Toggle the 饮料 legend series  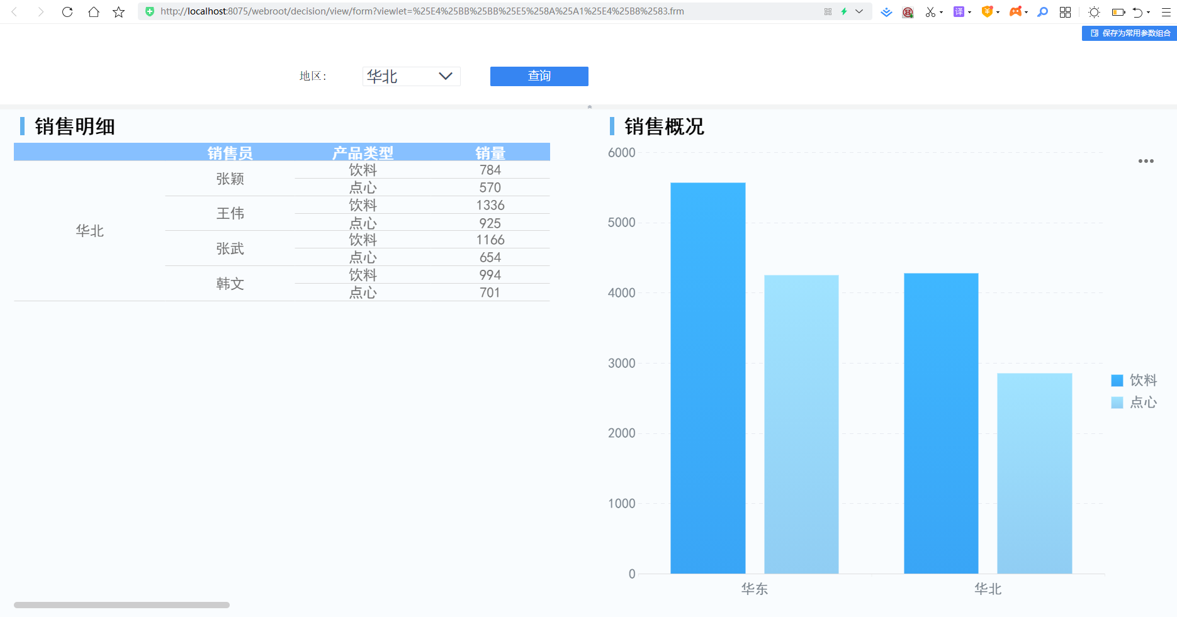[x=1134, y=380]
